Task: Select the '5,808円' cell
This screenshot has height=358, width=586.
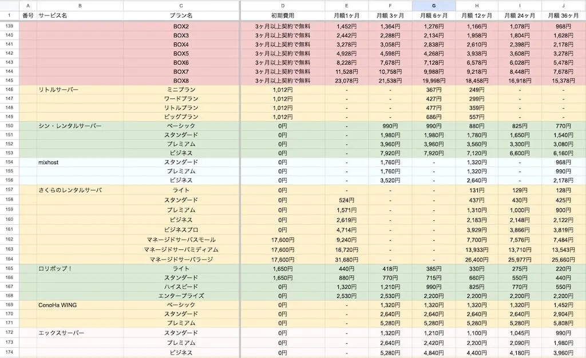Action: pyautogui.click(x=563, y=323)
